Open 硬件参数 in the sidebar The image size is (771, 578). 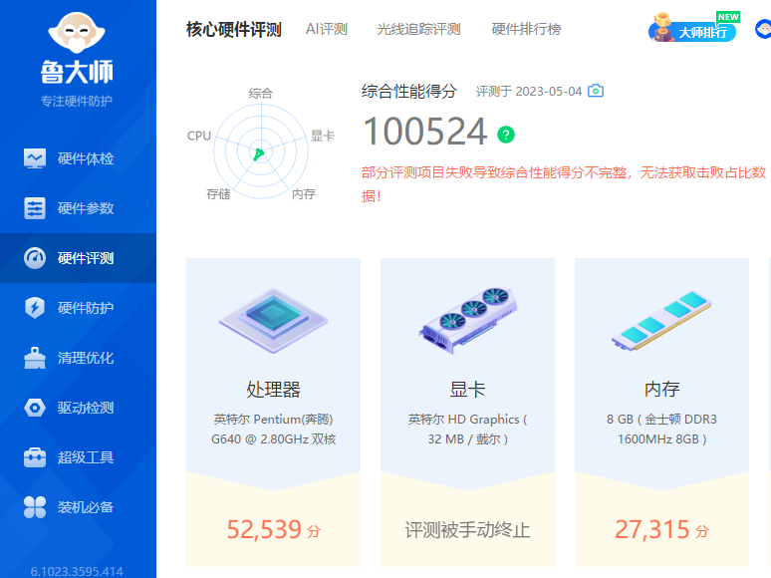pos(78,208)
